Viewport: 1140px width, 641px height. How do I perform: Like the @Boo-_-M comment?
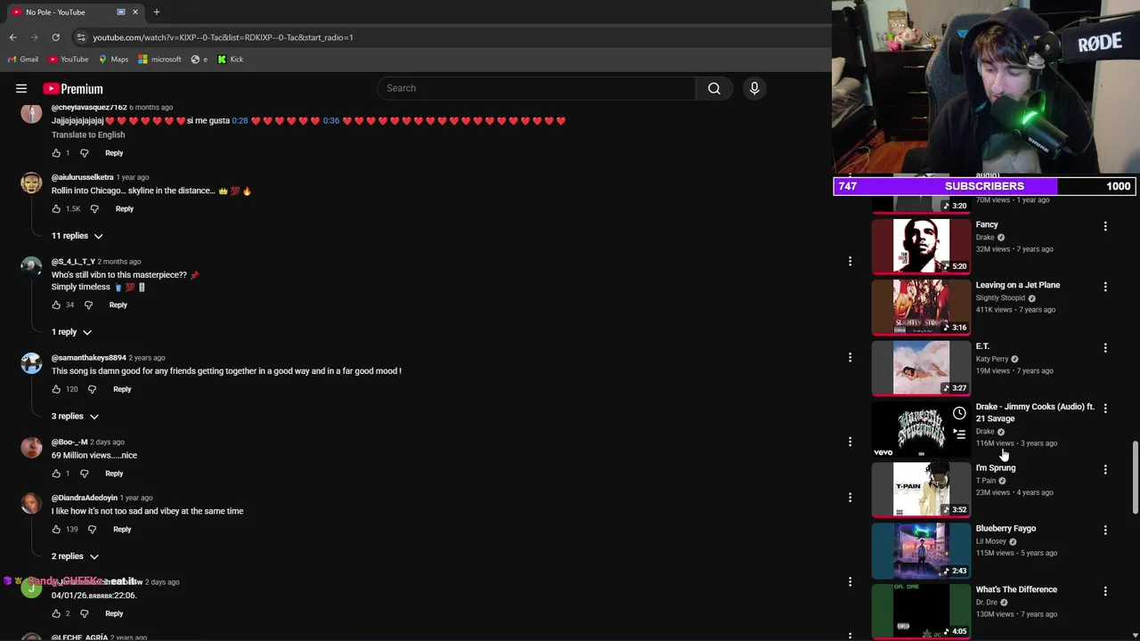pyautogui.click(x=56, y=473)
